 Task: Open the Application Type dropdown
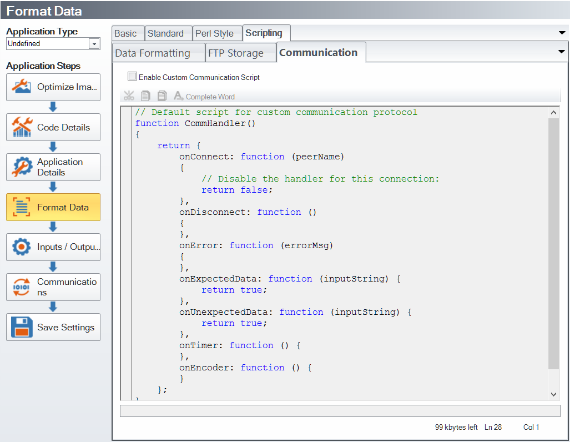pos(94,44)
